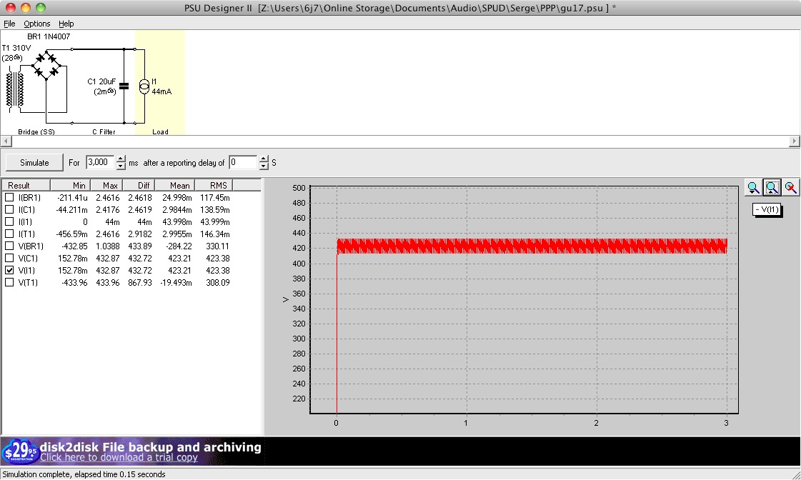Click the reporting delay input field
Image resolution: width=801 pixels, height=480 pixels.
pyautogui.click(x=244, y=162)
